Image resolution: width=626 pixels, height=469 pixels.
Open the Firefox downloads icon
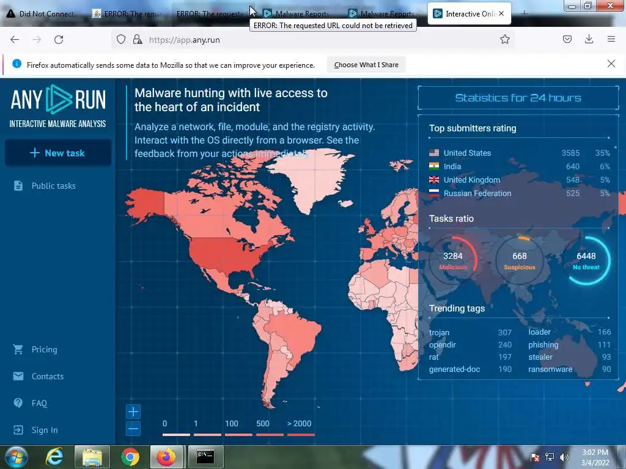click(589, 39)
